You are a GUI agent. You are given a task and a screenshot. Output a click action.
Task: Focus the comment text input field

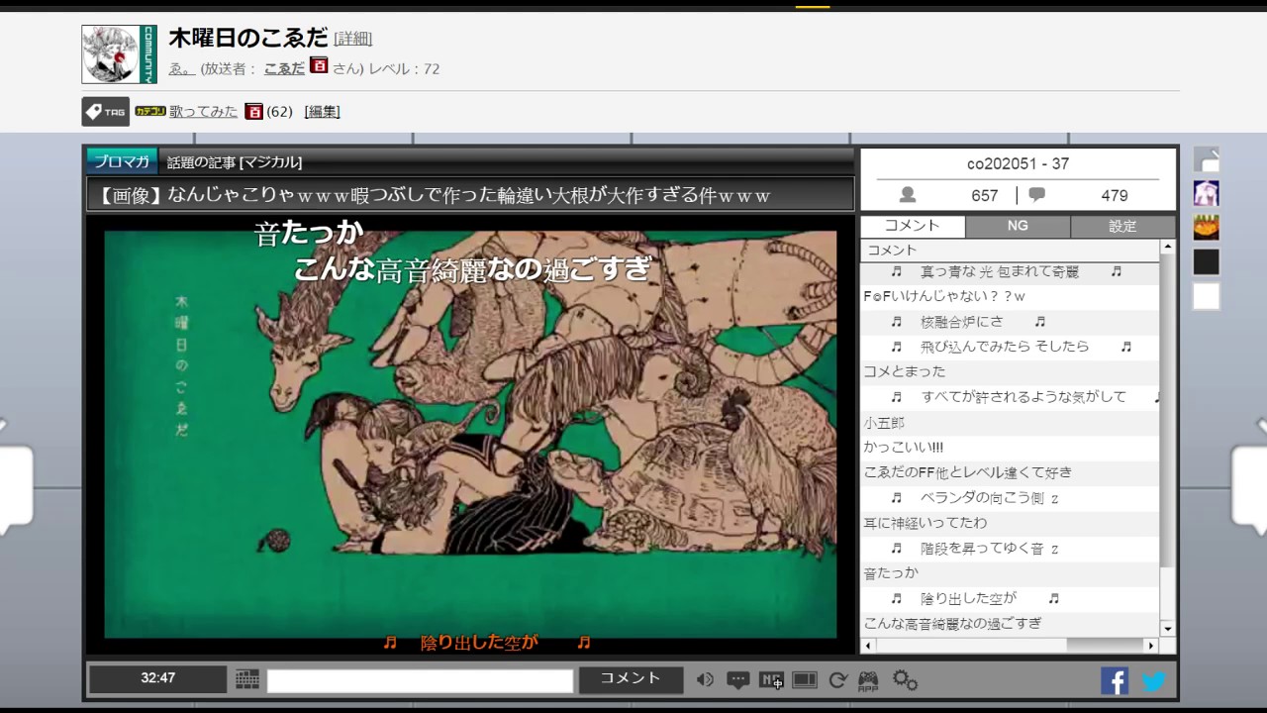pyautogui.click(x=420, y=680)
